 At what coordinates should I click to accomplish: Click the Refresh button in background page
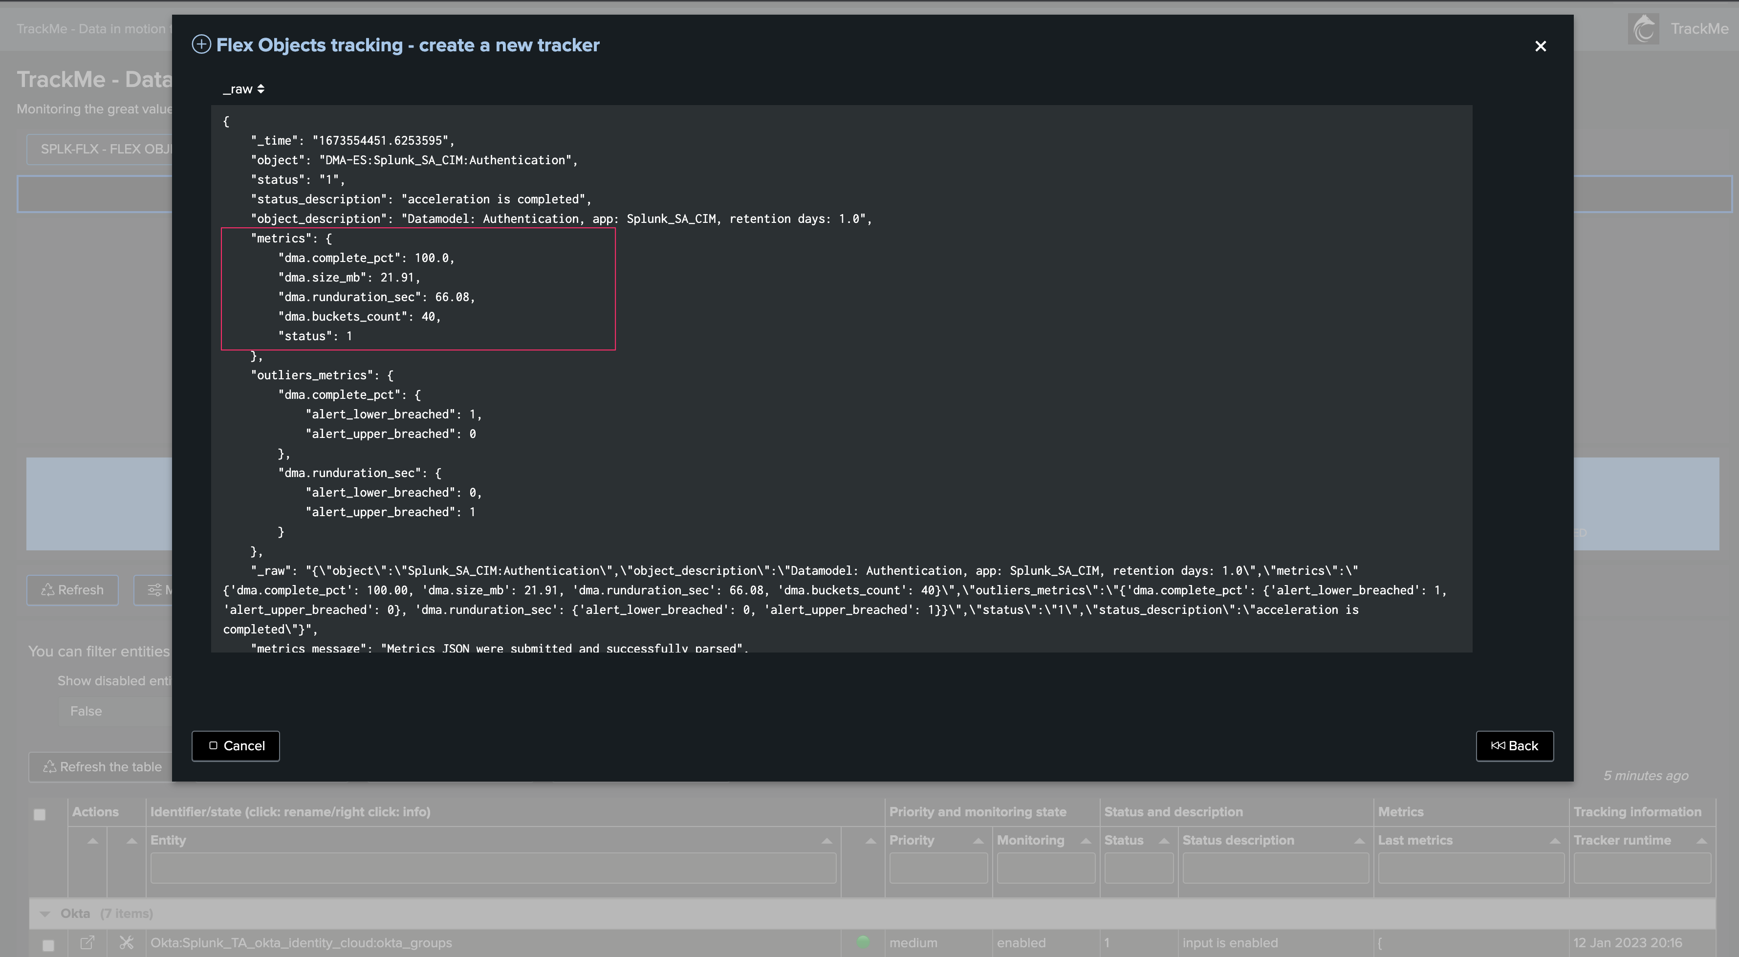coord(72,590)
